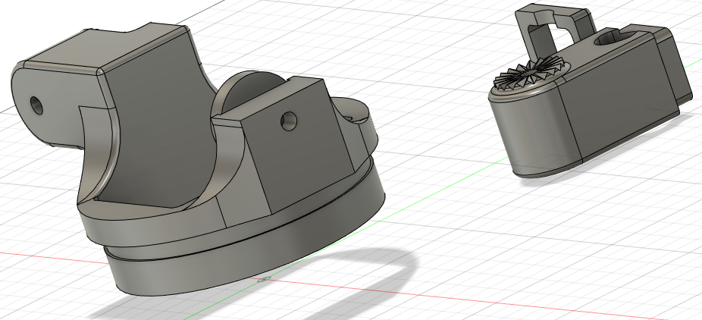Click the origin point where axes meet
702x320 pixels.
(262, 280)
